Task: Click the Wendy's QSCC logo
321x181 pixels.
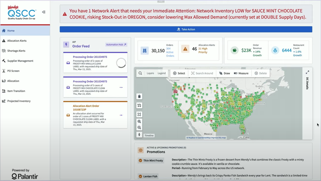Action: coord(22,13)
